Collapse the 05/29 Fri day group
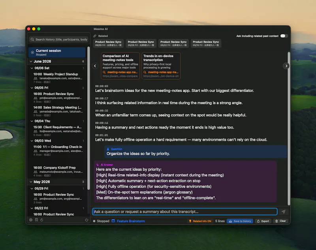The height and width of the screenshot is (250, 316). pyautogui.click(x=32, y=188)
